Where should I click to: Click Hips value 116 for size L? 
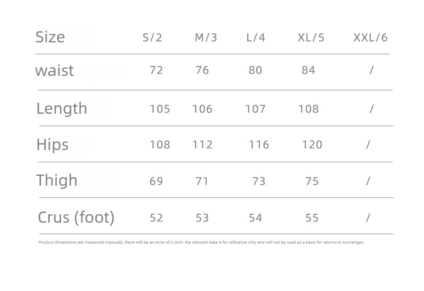click(x=259, y=145)
